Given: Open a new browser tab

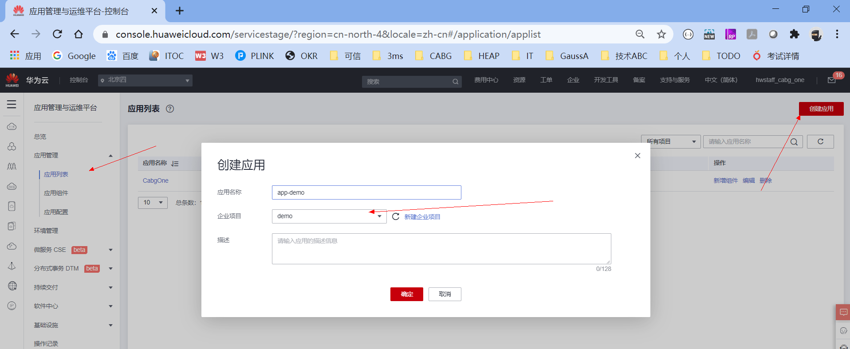Looking at the screenshot, I should click(180, 11).
